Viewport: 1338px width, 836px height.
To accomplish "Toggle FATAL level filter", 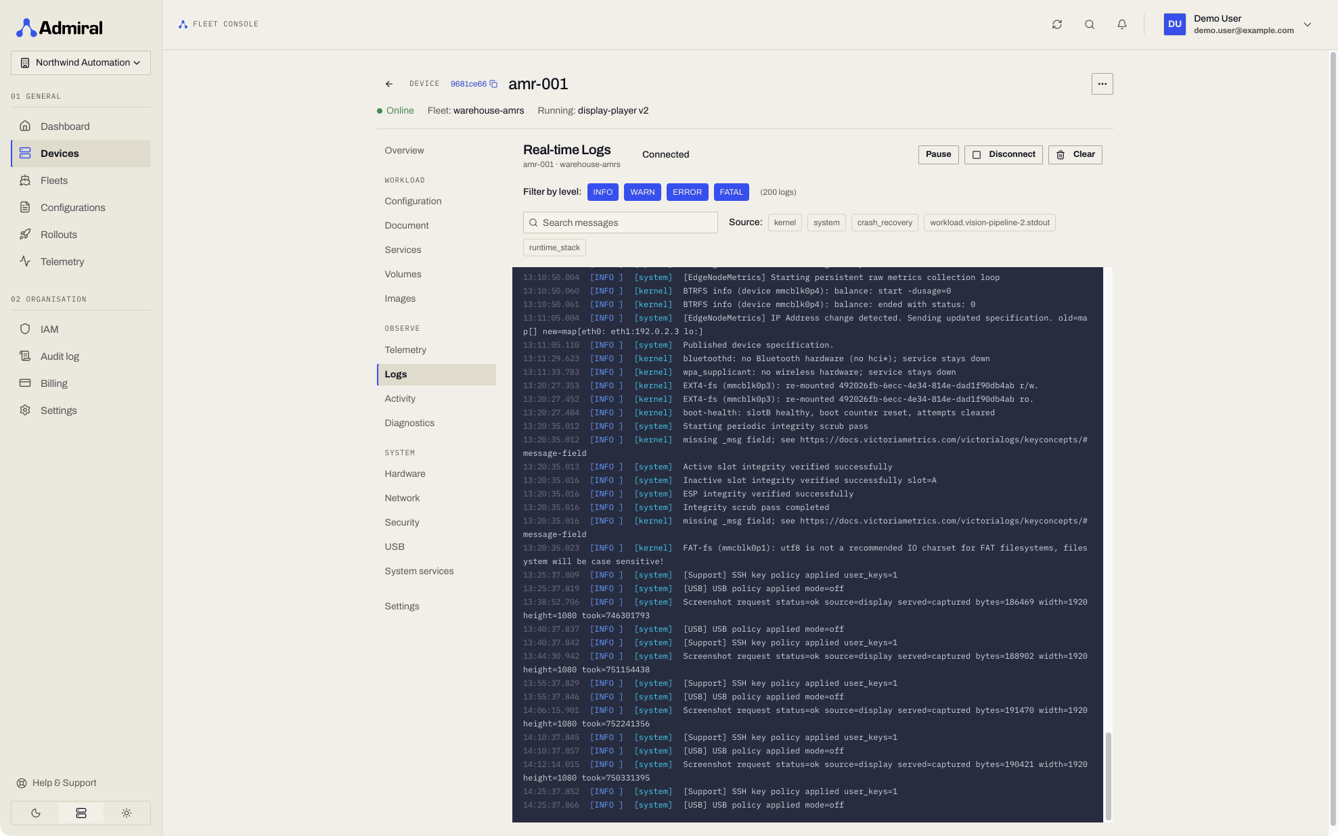I will (732, 192).
